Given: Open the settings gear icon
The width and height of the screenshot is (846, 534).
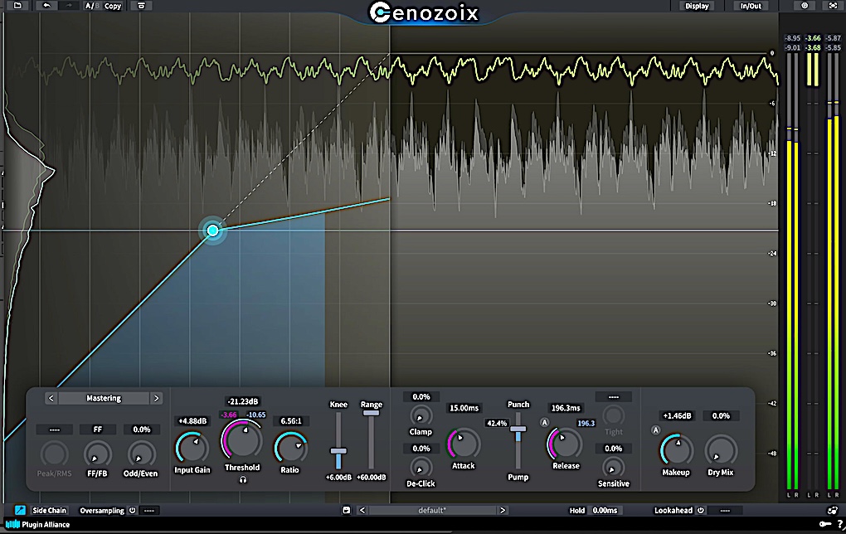Looking at the screenshot, I should pyautogui.click(x=805, y=5).
